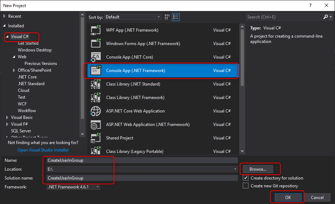335x204 pixels.
Task: Enable Create new Git repository
Action: point(246,186)
